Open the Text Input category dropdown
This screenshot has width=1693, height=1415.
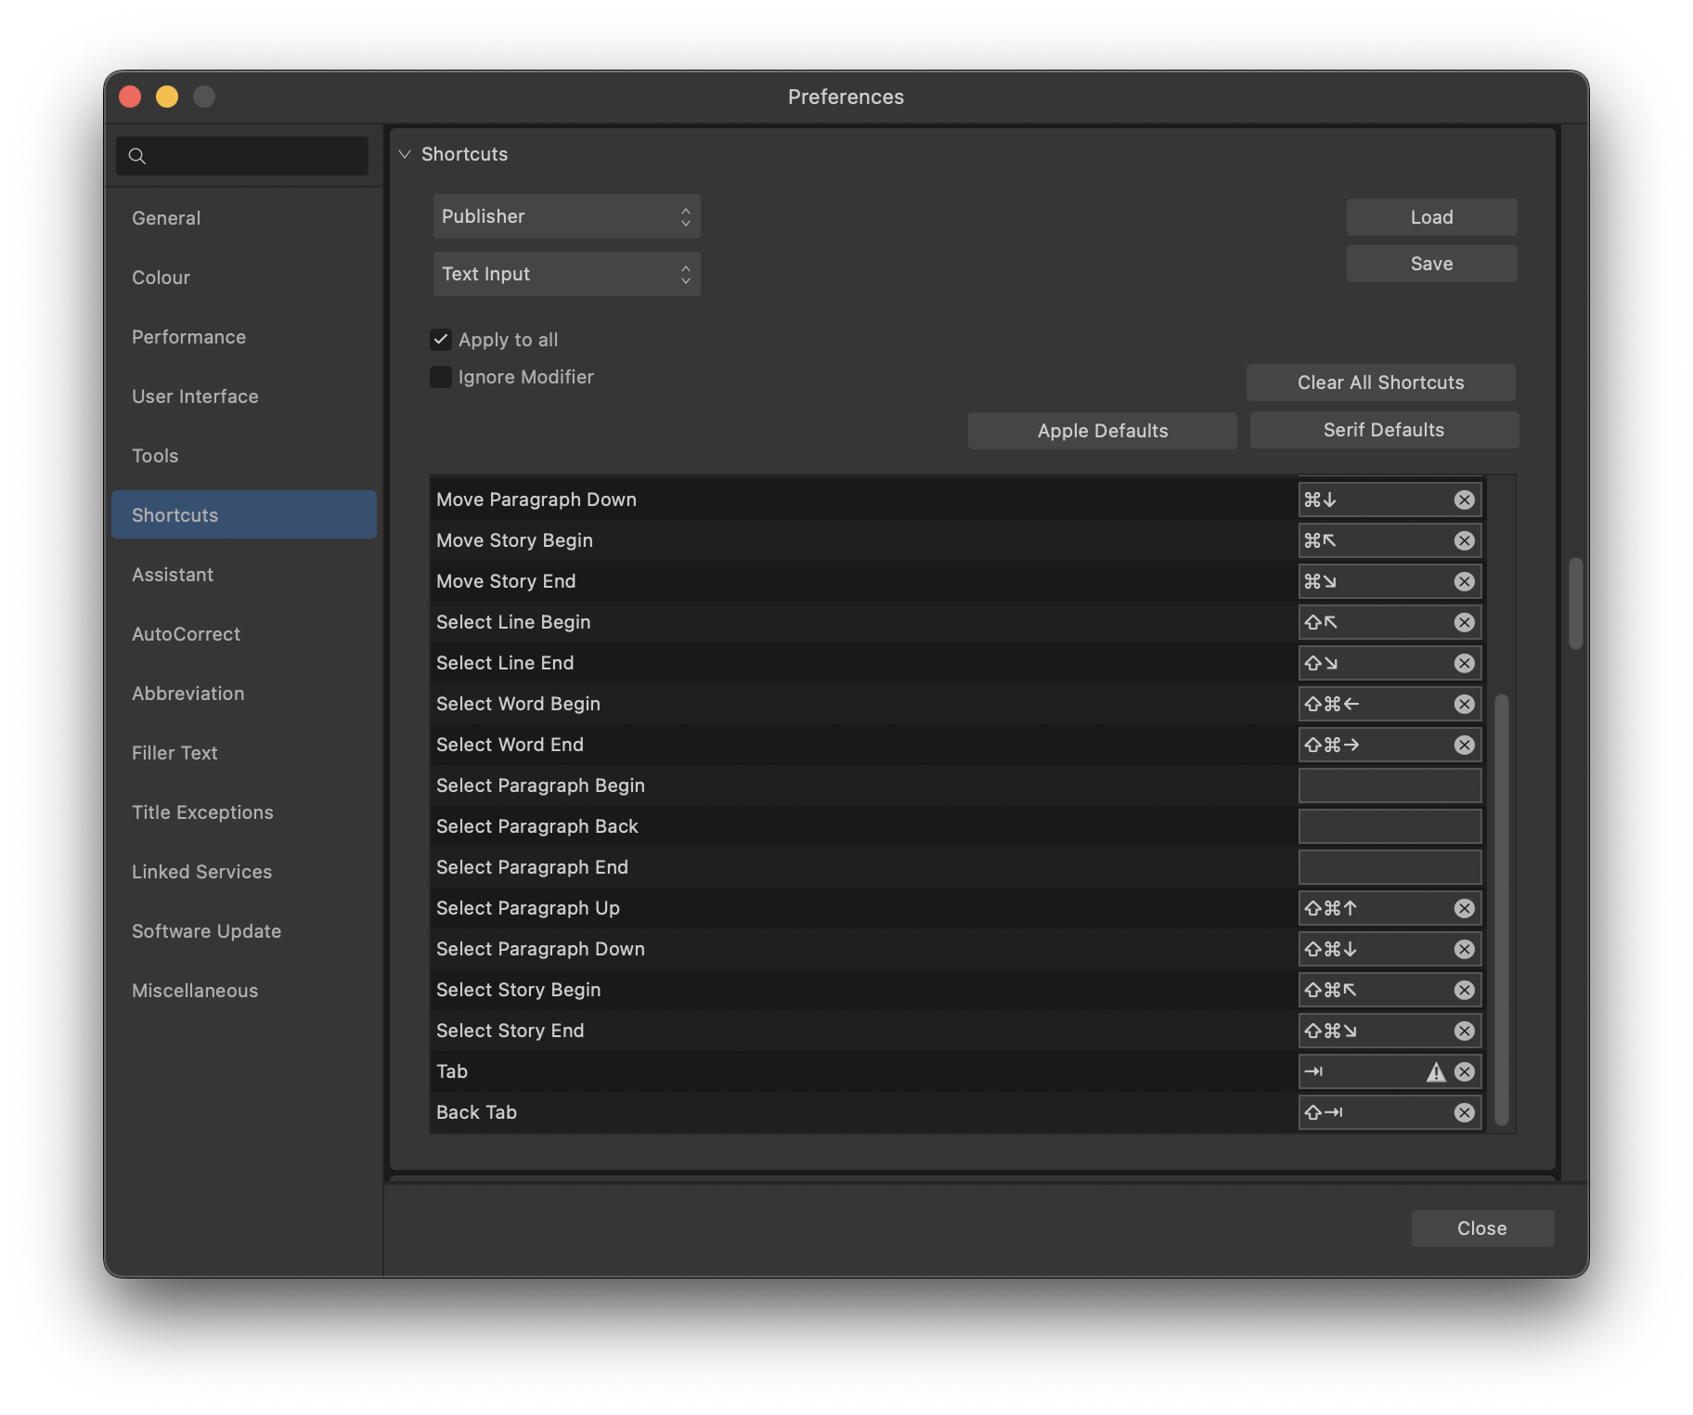(x=566, y=273)
